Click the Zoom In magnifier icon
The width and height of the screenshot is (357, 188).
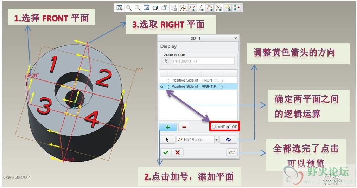click(129, 8)
